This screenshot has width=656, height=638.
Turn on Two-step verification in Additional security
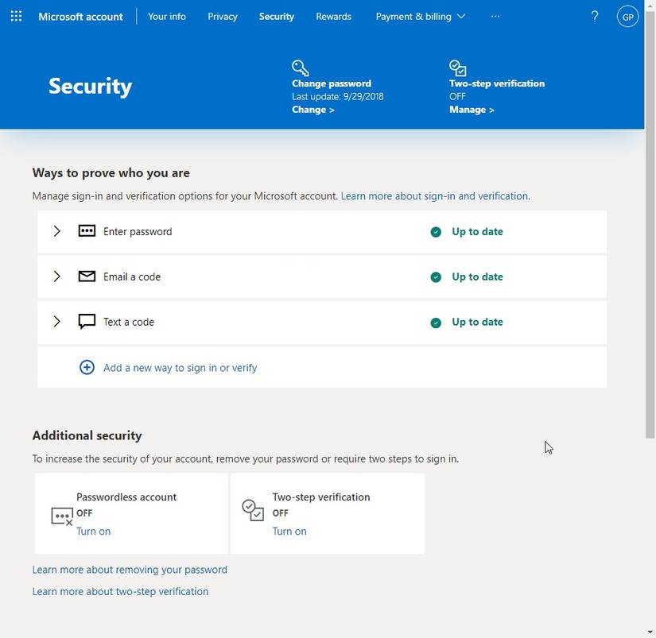289,532
